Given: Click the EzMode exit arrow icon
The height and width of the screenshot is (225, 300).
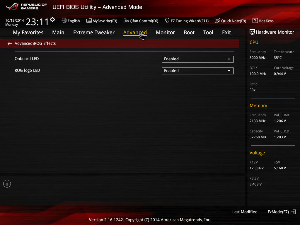Looking at the screenshot, I should pos(293,212).
